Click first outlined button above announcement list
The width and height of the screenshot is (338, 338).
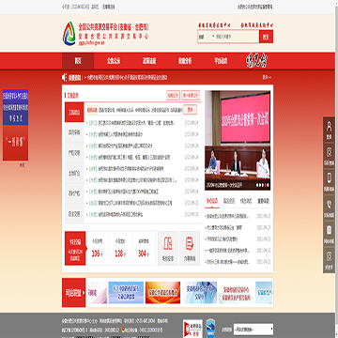click(174, 95)
